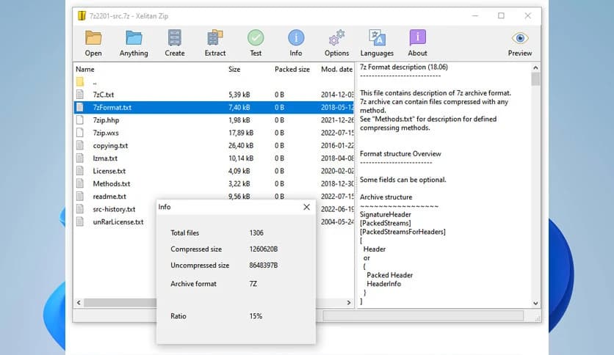Screen dimensions: 614x355
Task: Click the file list horizontal scrollbar thumb
Action: (x=120, y=303)
